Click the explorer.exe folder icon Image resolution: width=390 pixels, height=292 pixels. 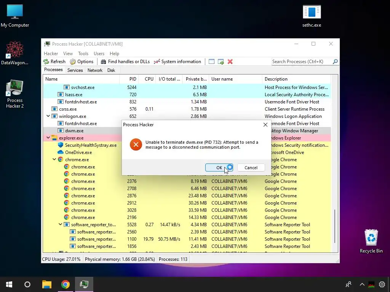coord(54,138)
